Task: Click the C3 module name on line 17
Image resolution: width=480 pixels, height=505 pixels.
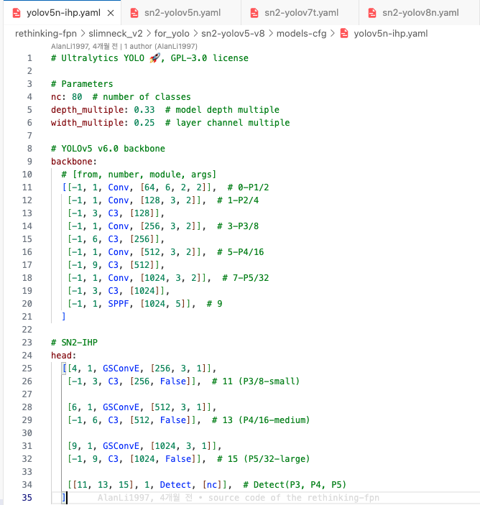Action: coord(114,265)
